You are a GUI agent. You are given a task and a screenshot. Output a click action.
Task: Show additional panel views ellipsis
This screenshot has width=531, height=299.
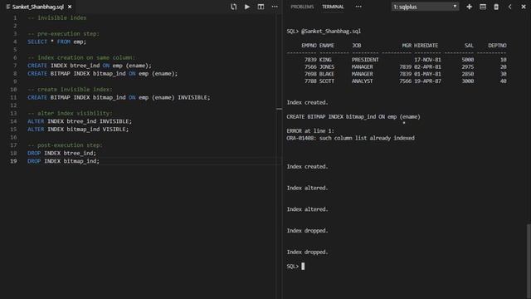(x=358, y=7)
